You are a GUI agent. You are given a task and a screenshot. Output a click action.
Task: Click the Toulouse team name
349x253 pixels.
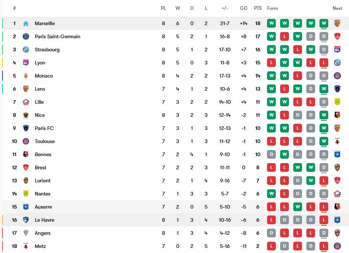pos(45,141)
